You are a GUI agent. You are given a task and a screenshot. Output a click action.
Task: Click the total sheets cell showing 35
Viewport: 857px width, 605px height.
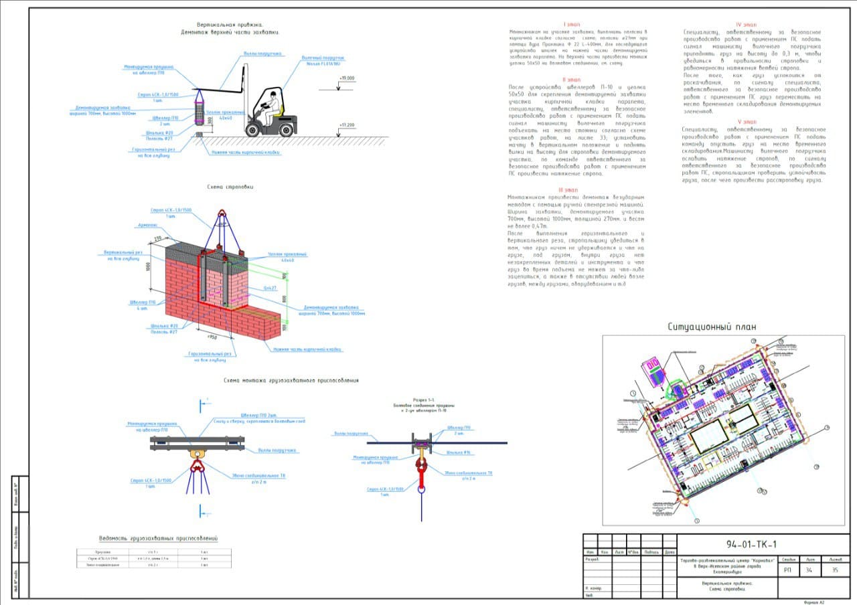tap(834, 570)
